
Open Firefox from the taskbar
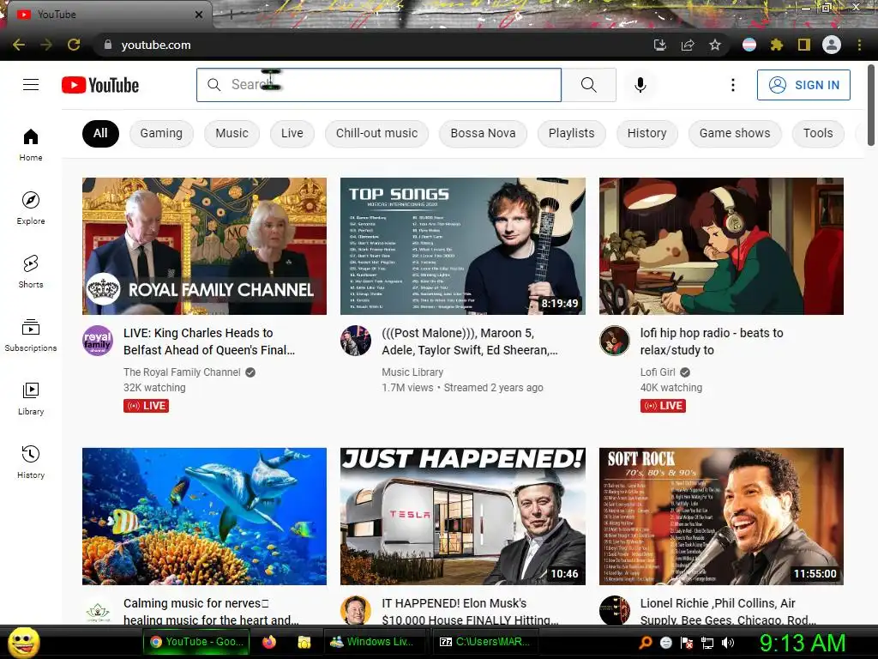(x=268, y=642)
